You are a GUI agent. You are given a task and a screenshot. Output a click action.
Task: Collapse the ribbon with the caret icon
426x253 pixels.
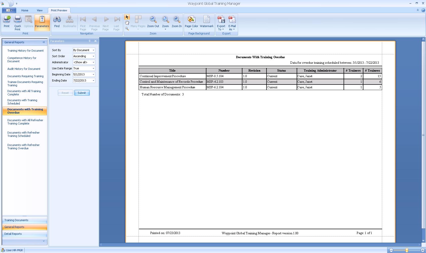418,10
